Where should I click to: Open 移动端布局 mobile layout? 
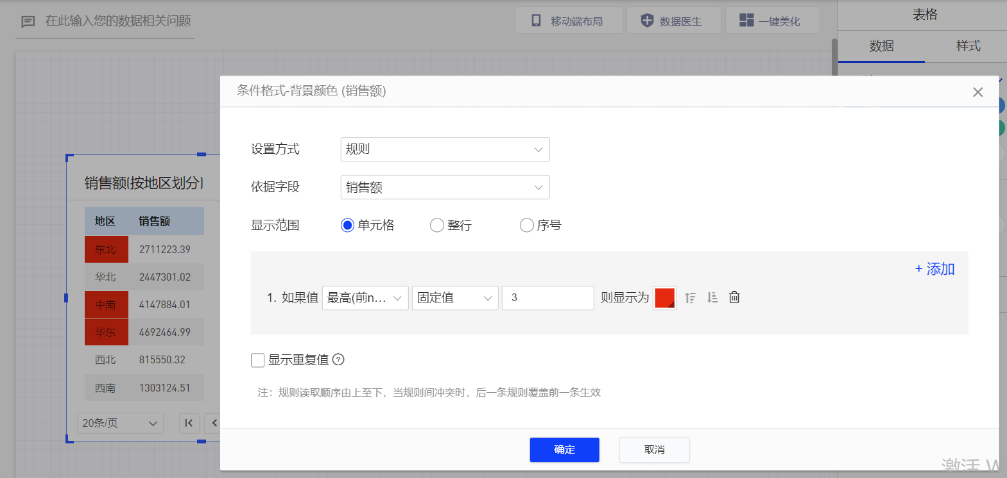point(568,21)
